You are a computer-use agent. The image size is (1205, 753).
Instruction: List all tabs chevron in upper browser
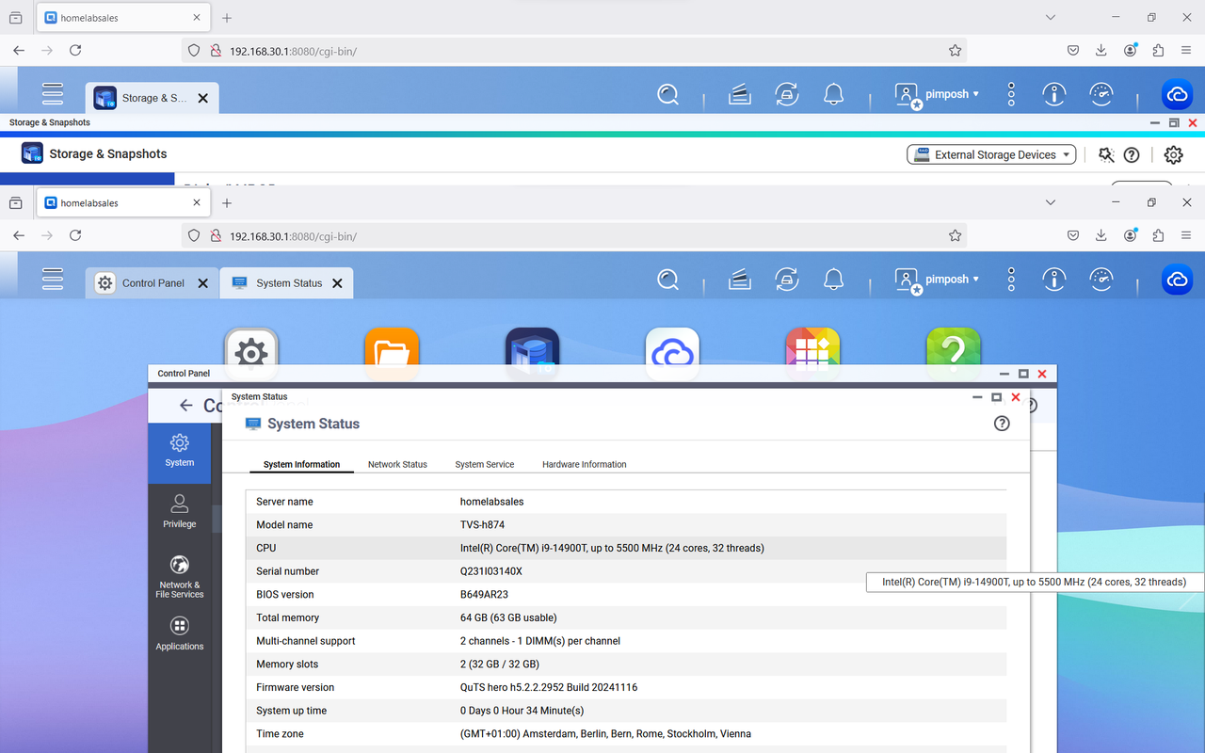[1051, 17]
